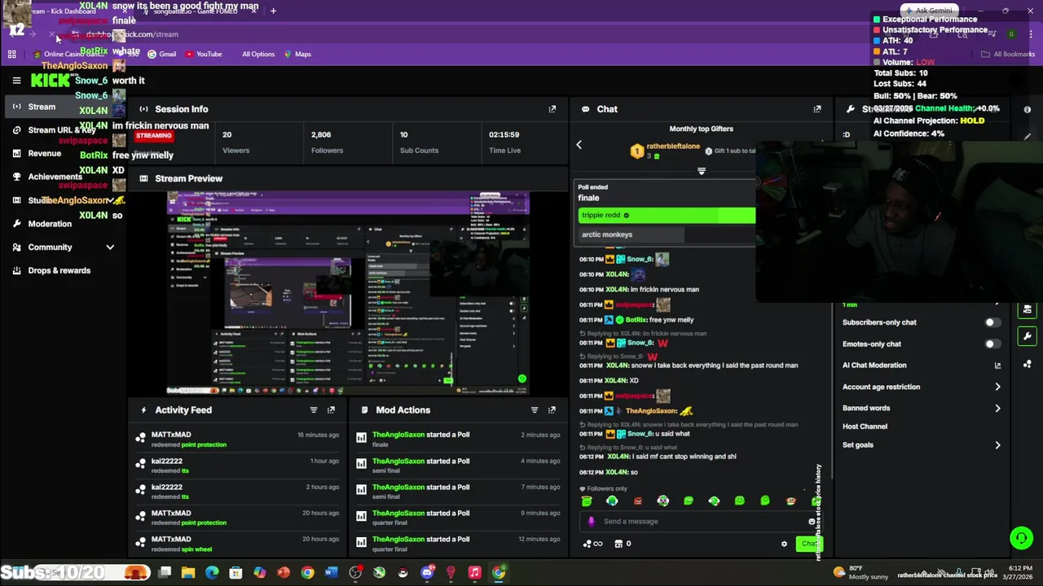This screenshot has height=586, width=1043.
Task: Click the red angry emote in quick emotes
Action: point(638,501)
